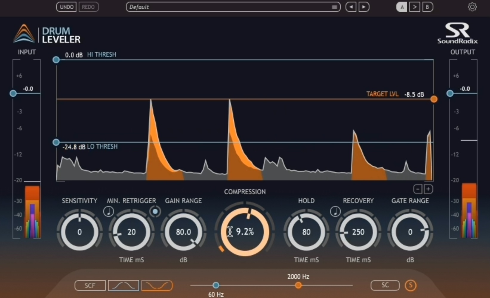Click the input gain slider handle
This screenshot has height=298, width=490.
click(x=13, y=93)
